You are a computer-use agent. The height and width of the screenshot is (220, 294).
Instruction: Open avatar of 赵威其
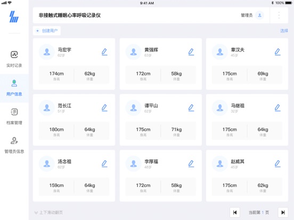pos(220,164)
